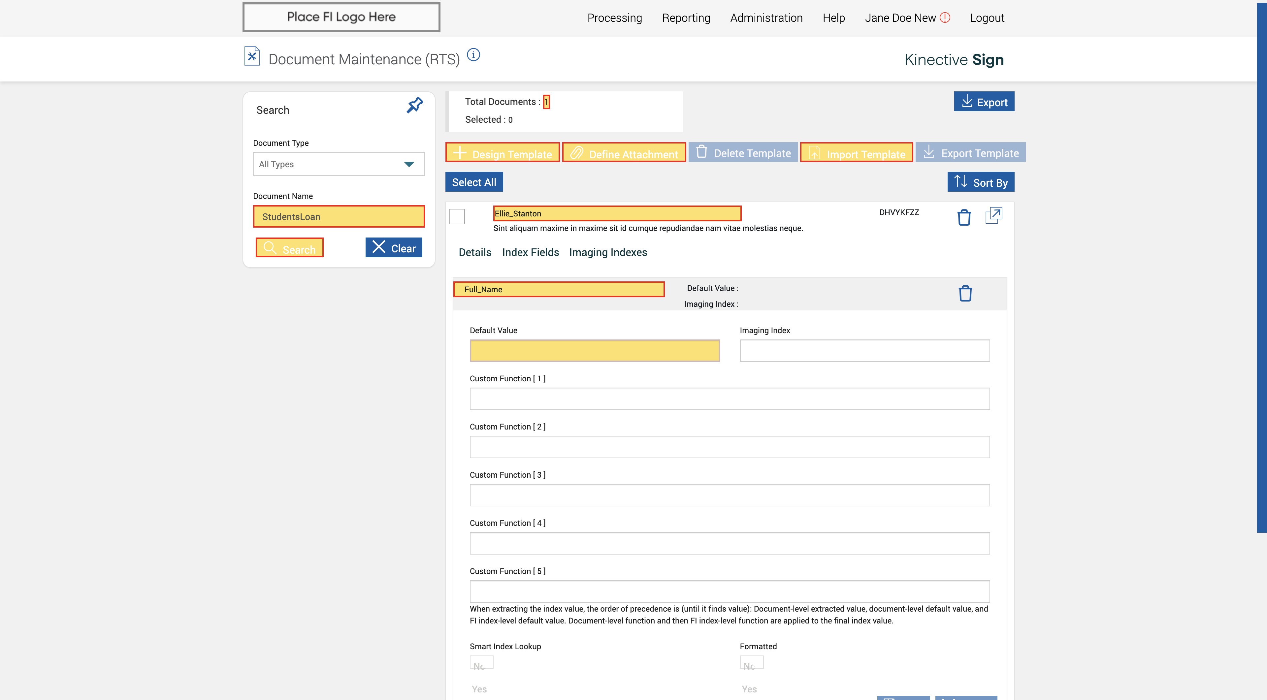Open Ellie_Stanton document in new window icon
This screenshot has height=700, width=1267.
(x=993, y=215)
